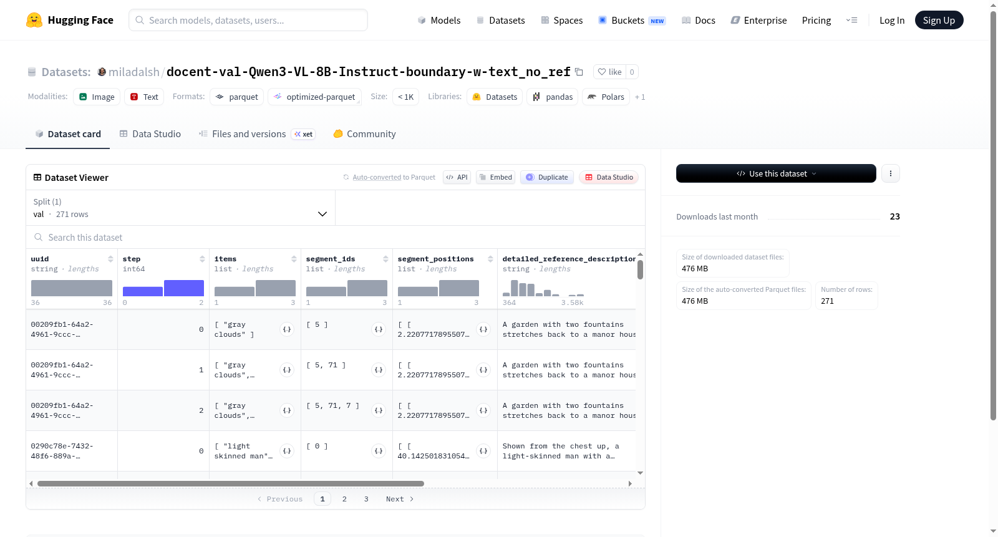Sort the uuid column
The height and width of the screenshot is (537, 998).
click(x=110, y=259)
